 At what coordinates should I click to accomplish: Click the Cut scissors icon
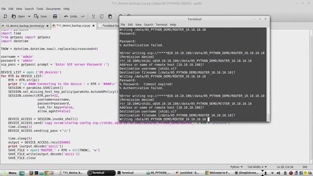93,16
